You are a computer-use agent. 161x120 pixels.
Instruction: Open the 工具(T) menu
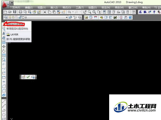80,8
